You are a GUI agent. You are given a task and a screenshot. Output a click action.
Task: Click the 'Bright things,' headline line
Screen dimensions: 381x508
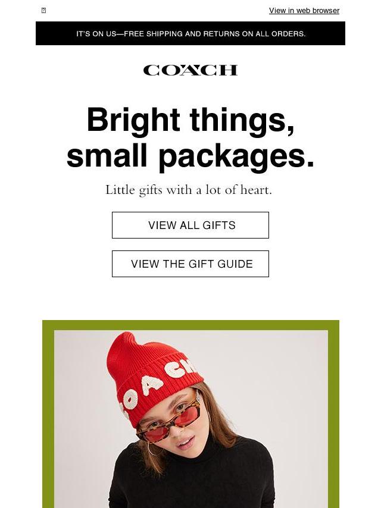190,120
